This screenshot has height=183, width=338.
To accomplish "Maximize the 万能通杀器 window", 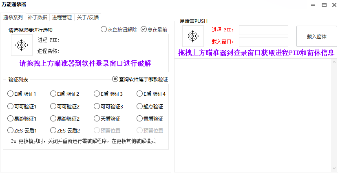I will pos(324,5).
